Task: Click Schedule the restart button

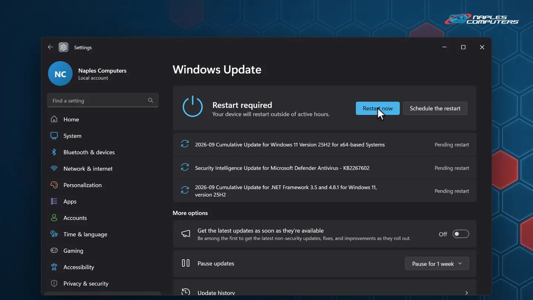Action: 435,108
